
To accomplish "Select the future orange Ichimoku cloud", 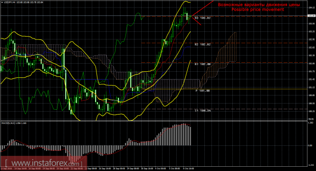I will 218,60.
